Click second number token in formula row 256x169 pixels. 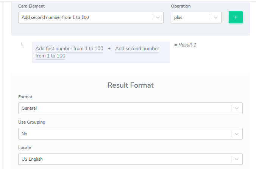137,49
